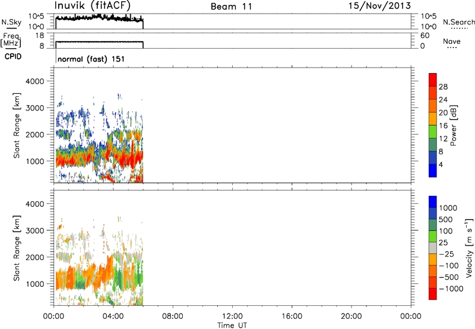Click the gray segment of velocity colorbar

point(433,248)
